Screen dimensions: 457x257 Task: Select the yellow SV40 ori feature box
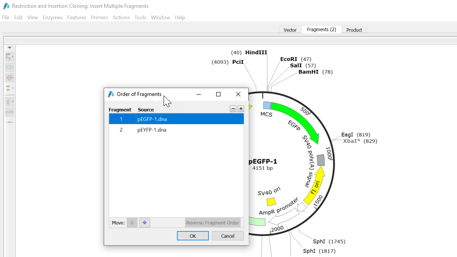click(x=271, y=201)
